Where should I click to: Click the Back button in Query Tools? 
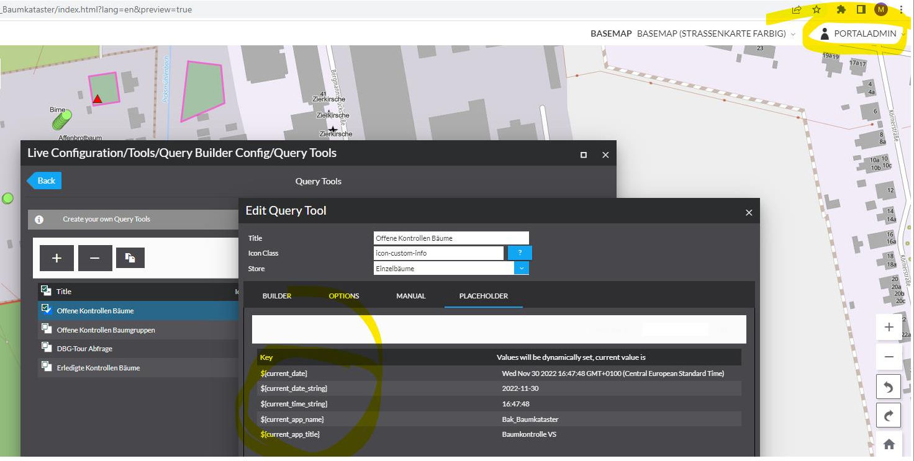[x=43, y=180]
